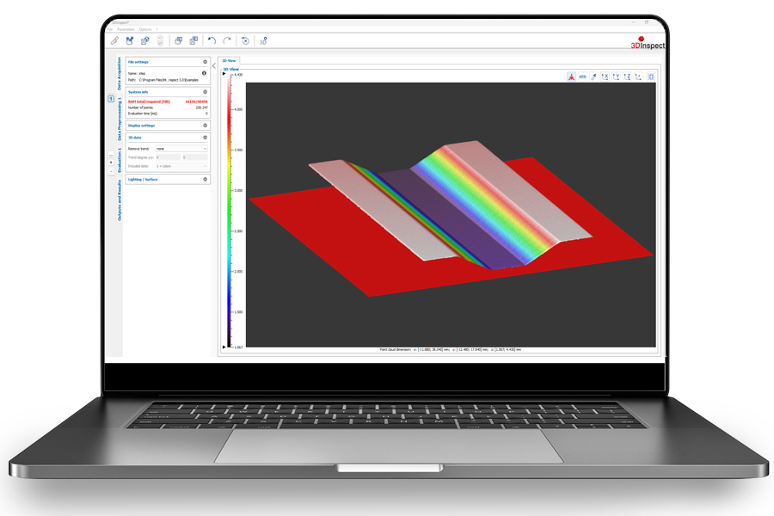Viewport: 774px width, 516px height.
Task: Switch to the Data Preprocessing 1 tab
Action: [119, 119]
